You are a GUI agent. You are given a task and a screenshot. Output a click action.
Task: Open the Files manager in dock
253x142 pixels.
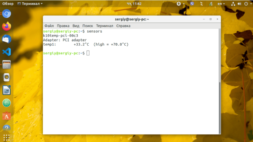[7, 65]
